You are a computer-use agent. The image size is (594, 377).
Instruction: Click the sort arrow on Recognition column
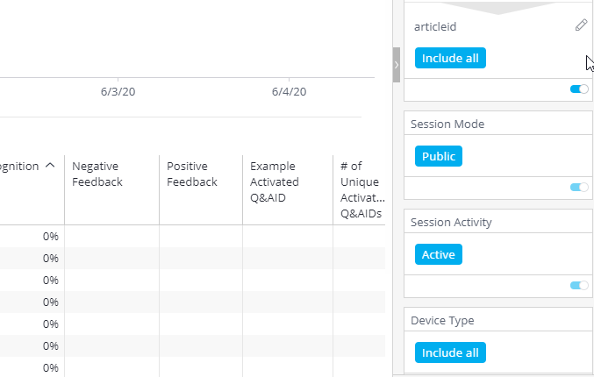coord(50,165)
